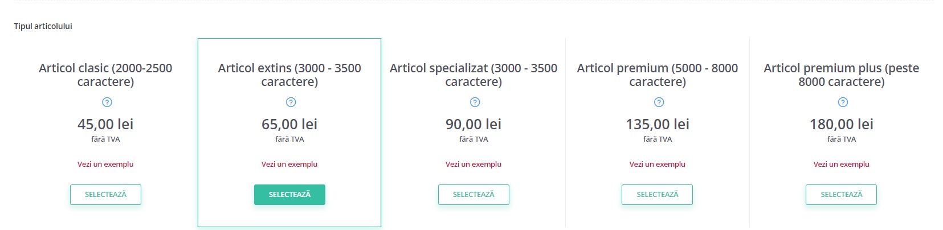View example for Articol extins

click(x=289, y=164)
